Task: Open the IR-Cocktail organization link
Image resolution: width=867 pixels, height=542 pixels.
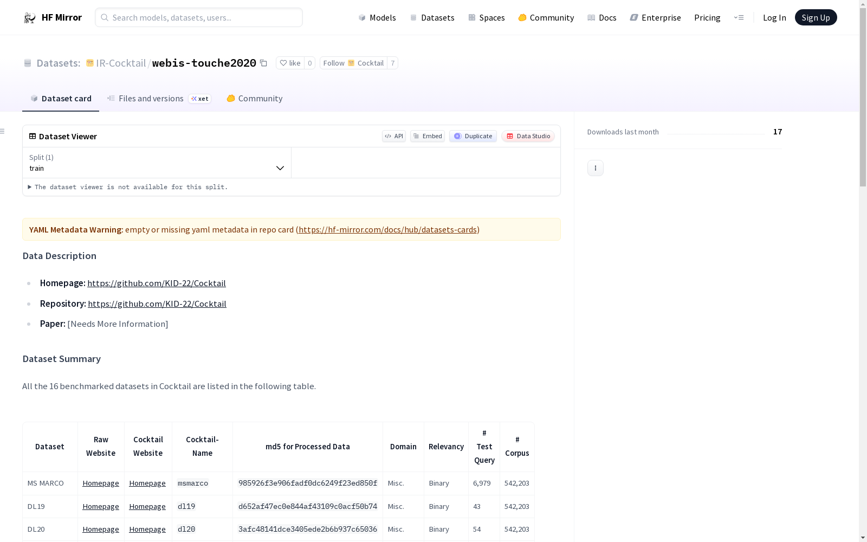Action: (121, 63)
